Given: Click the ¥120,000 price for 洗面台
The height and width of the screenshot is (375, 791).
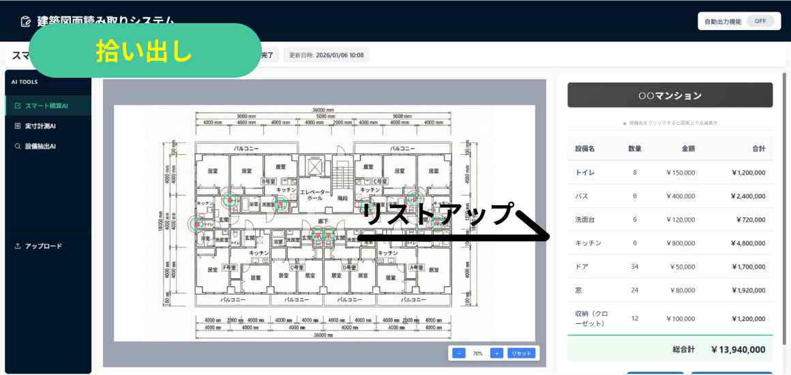Looking at the screenshot, I should pos(681,220).
